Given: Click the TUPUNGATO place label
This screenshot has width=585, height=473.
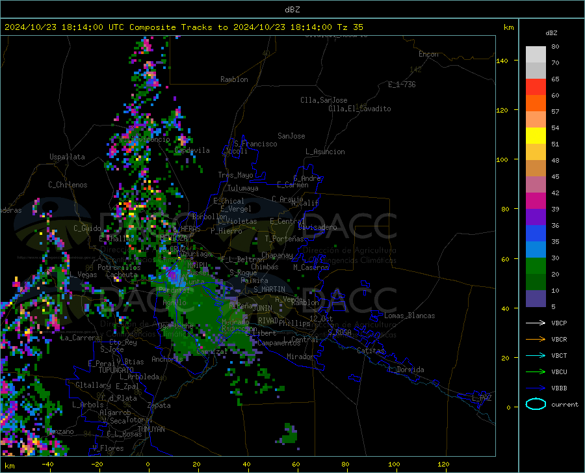Looking at the screenshot, I should click(x=116, y=370).
